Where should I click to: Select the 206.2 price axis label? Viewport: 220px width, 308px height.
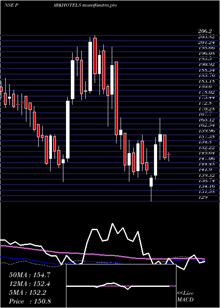[205, 31]
